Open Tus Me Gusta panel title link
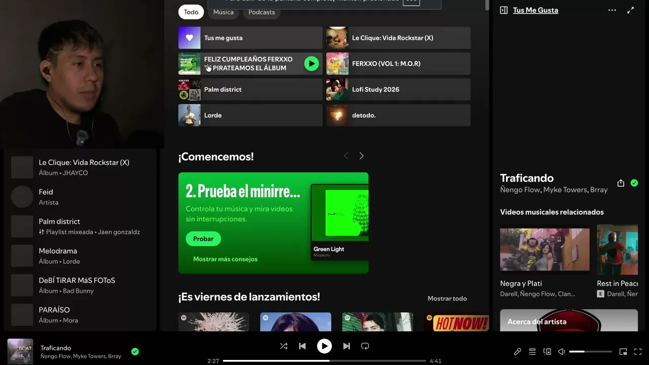 [535, 10]
